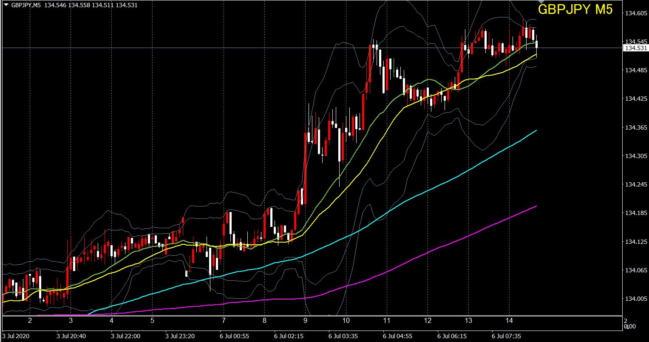This screenshot has width=649, height=342.
Task: Click period number 3 in sub-window
Action: (71, 320)
